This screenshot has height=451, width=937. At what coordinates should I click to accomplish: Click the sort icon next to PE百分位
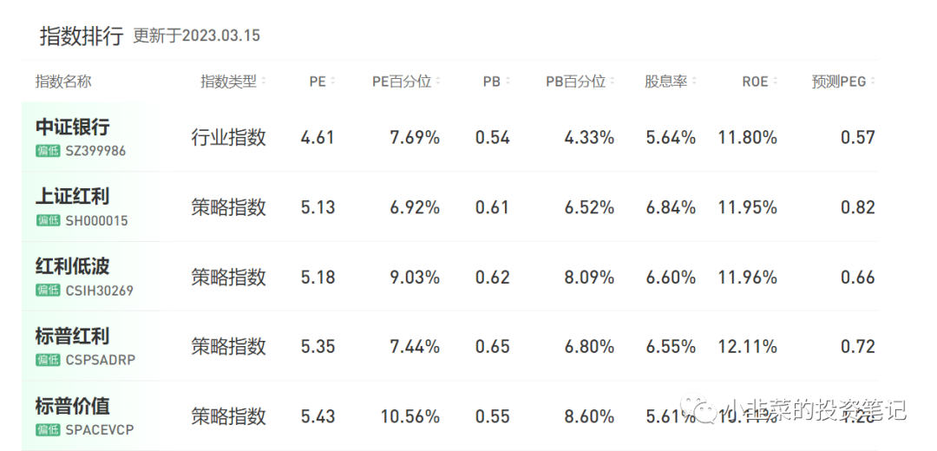[438, 82]
